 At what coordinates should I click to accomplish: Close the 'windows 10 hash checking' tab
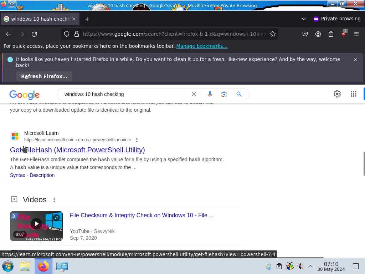pyautogui.click(x=74, y=19)
